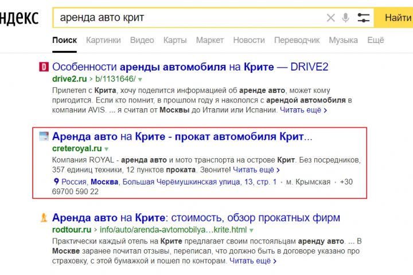Expand the rodtour.ru result options arrow

[251, 230]
